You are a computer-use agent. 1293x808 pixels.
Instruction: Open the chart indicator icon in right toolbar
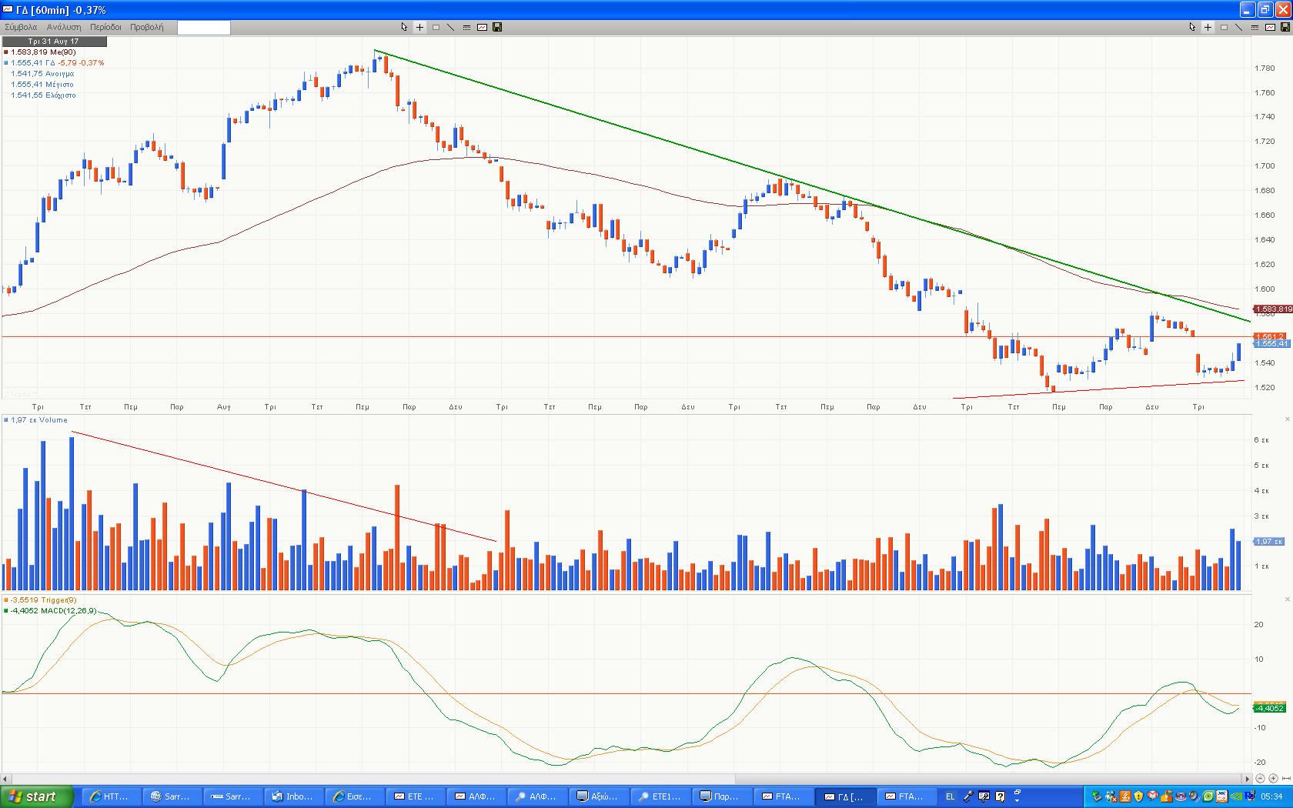tap(1270, 27)
